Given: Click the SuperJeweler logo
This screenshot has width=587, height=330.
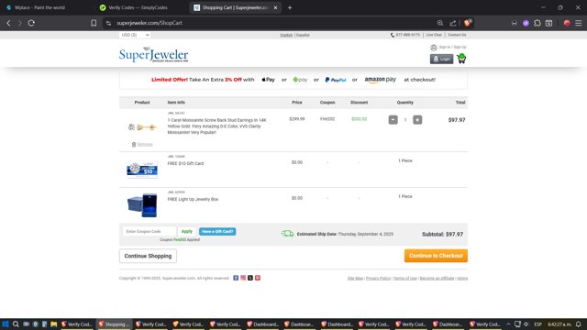Looking at the screenshot, I should click(x=153, y=55).
